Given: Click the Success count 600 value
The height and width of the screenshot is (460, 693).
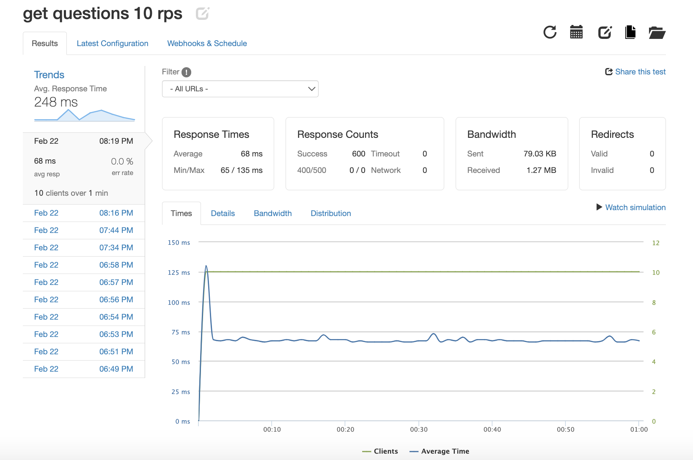Looking at the screenshot, I should point(358,154).
